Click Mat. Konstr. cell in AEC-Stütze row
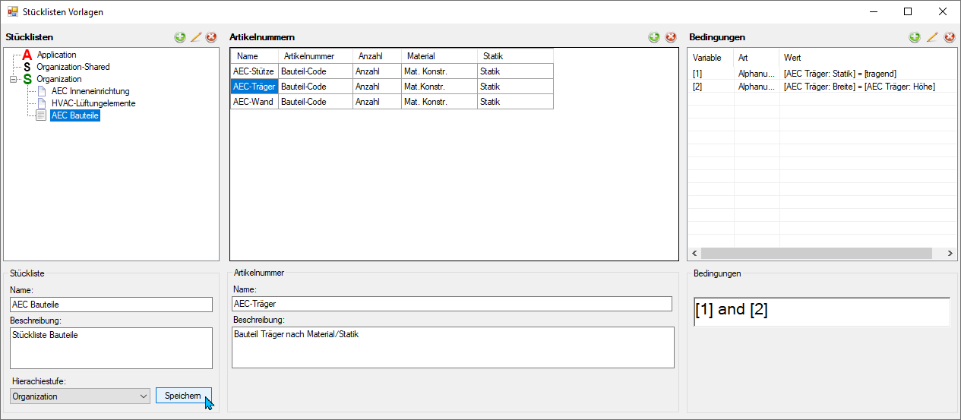 (440, 71)
